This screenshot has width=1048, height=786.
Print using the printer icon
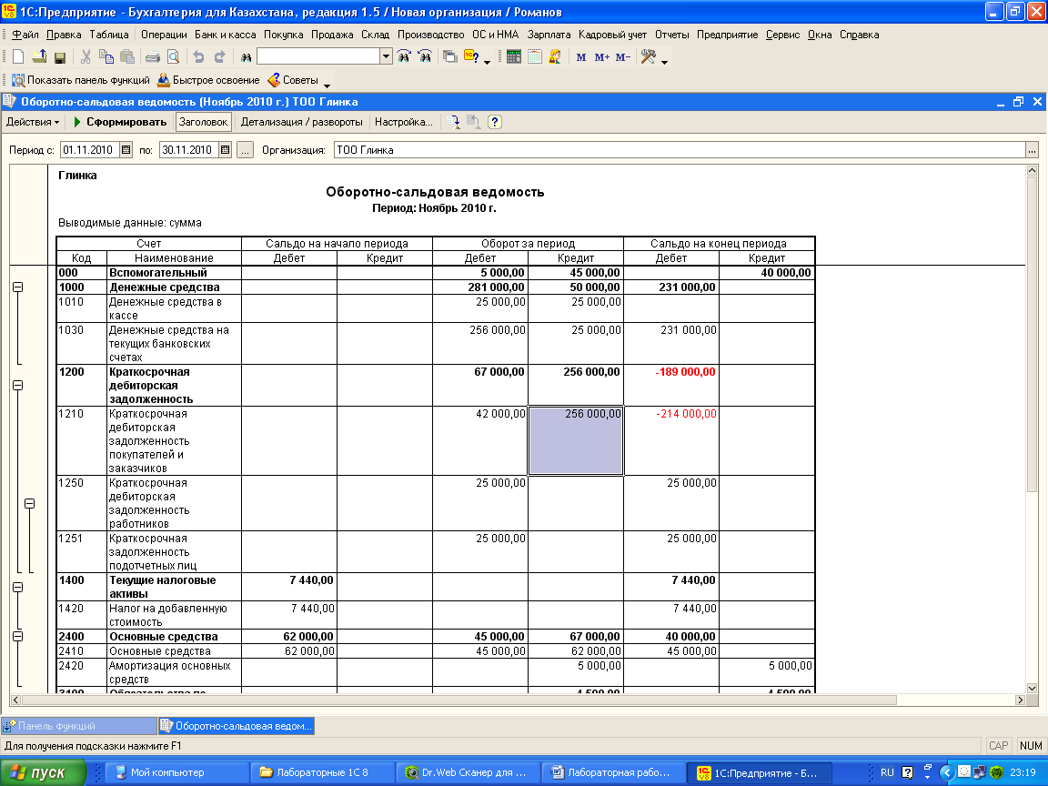click(153, 57)
